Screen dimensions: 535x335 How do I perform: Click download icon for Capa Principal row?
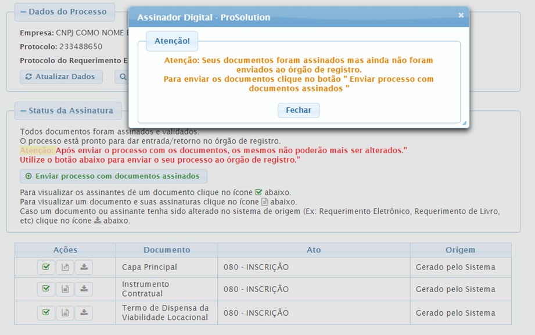pos(84,267)
